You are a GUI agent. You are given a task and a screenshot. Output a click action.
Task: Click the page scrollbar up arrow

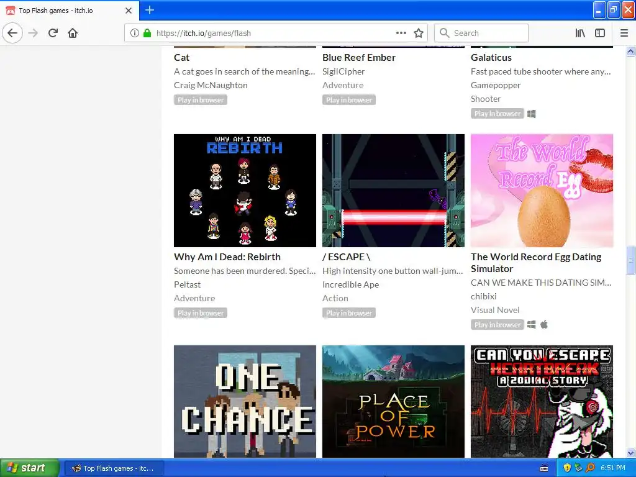[630, 51]
